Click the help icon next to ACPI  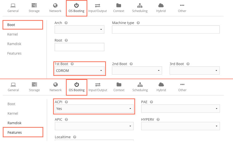coord(66,102)
